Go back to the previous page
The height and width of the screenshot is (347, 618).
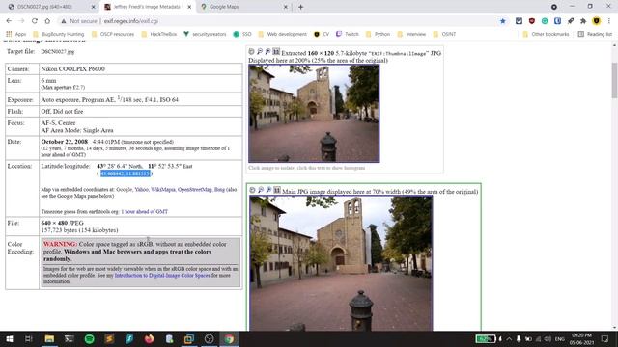click(x=9, y=21)
